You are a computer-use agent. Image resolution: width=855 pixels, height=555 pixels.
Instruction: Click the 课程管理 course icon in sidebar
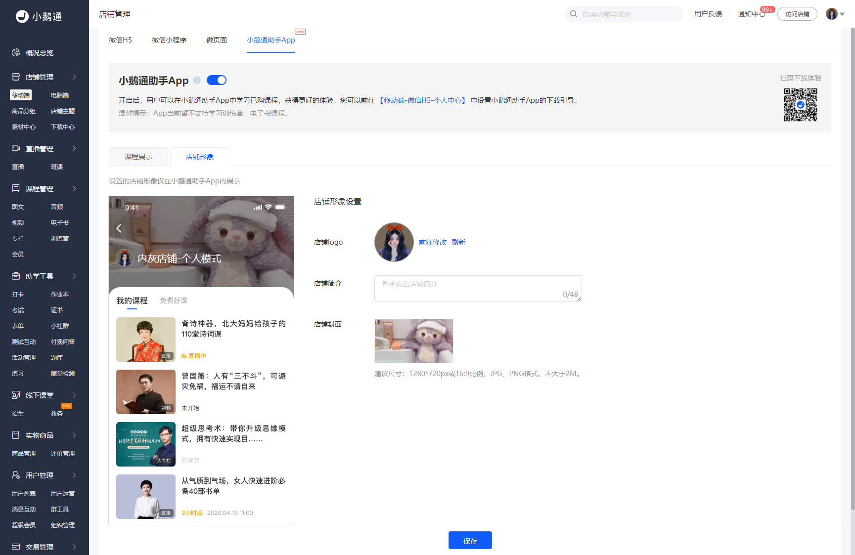[x=16, y=188]
